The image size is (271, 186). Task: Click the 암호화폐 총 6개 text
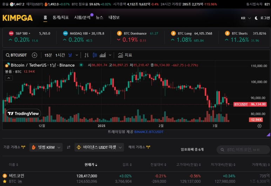(x=192, y=149)
